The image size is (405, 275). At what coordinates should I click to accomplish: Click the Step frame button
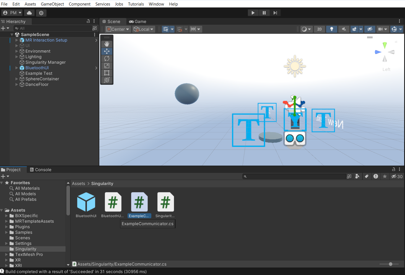coord(275,13)
